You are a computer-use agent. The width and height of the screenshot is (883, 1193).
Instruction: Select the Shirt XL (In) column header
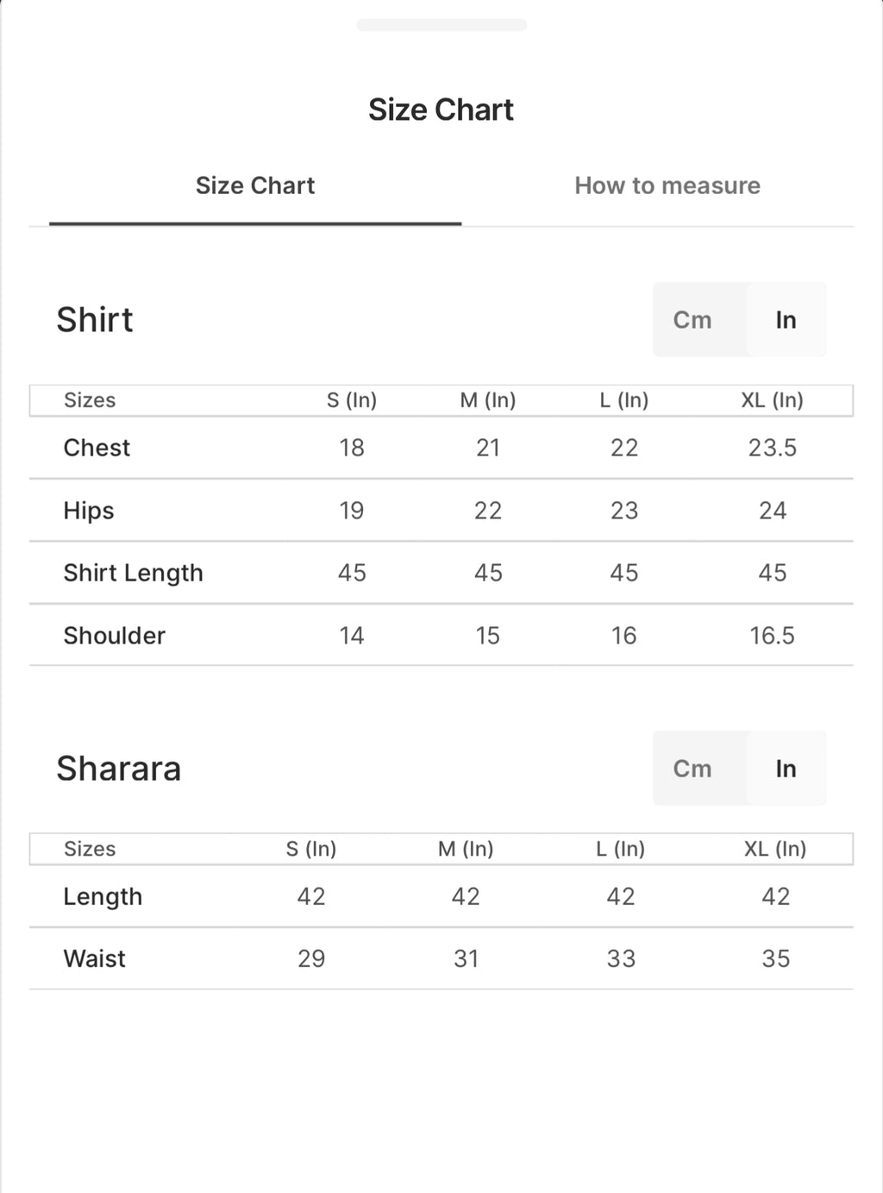(x=773, y=400)
